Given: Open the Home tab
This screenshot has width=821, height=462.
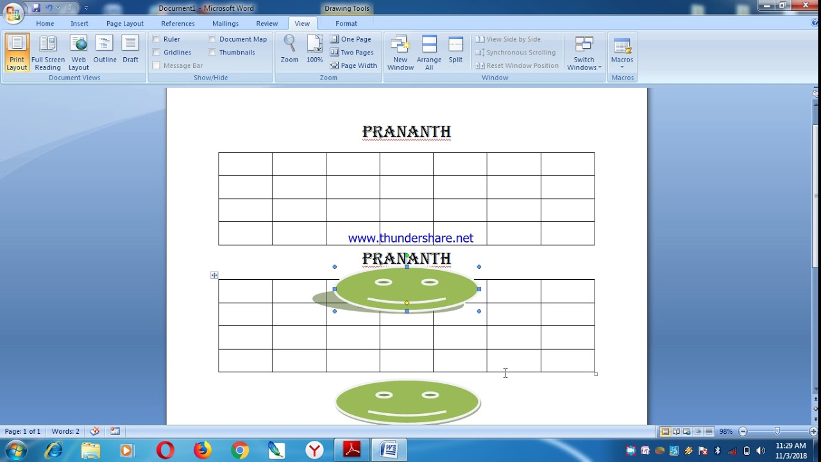Looking at the screenshot, I should [45, 24].
